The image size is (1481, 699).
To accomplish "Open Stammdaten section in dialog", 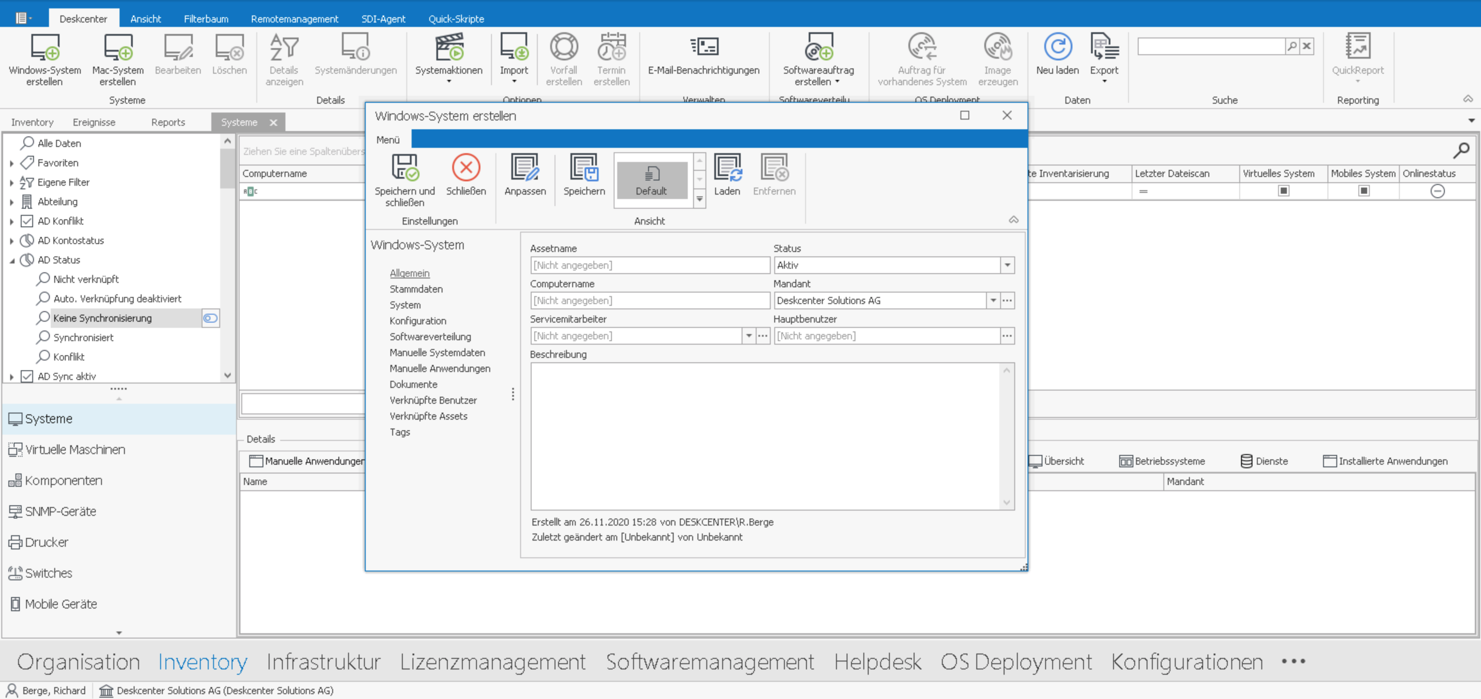I will 416,289.
